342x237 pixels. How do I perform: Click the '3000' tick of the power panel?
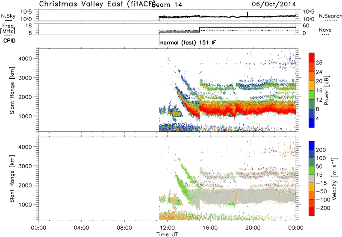point(25,78)
